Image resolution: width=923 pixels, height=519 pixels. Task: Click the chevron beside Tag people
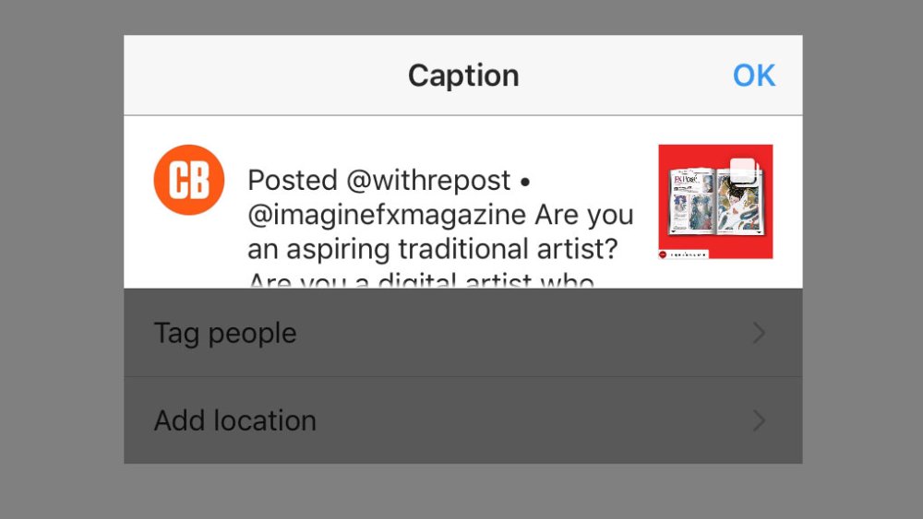coord(760,333)
